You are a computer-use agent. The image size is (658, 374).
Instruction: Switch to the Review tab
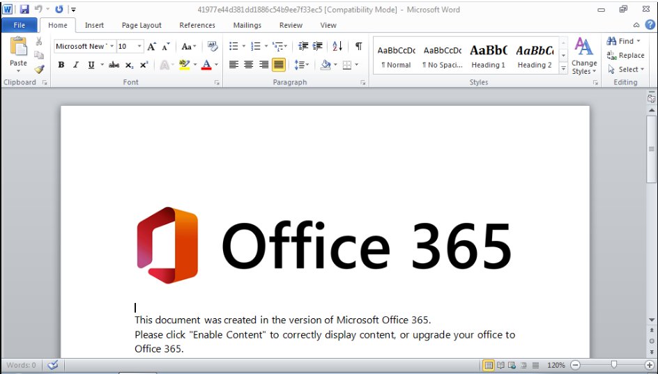(x=291, y=25)
